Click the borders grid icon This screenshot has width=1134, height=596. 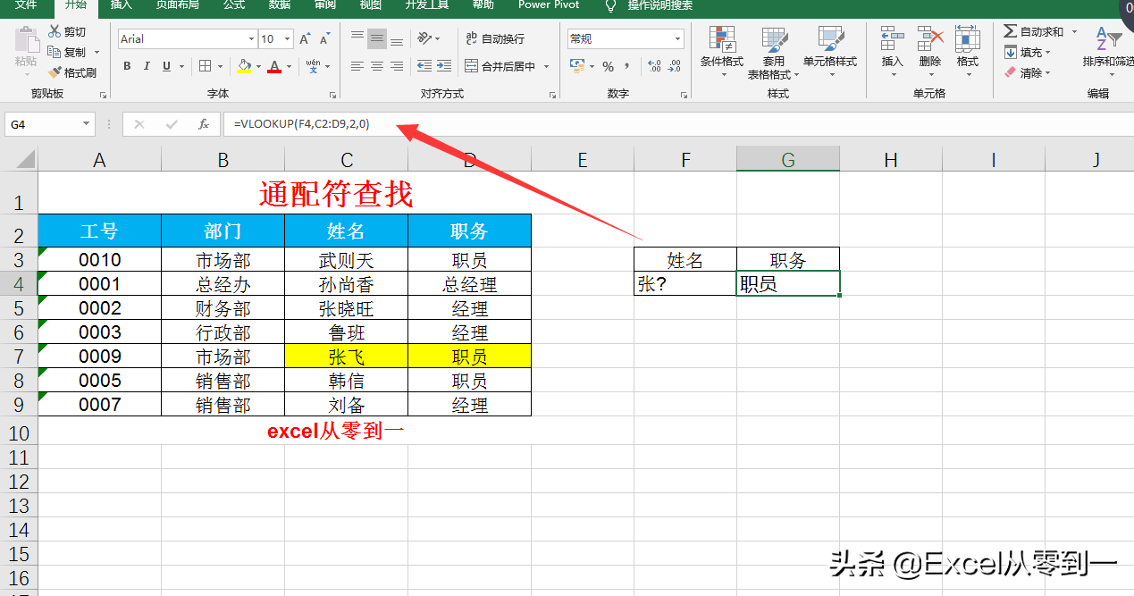206,66
